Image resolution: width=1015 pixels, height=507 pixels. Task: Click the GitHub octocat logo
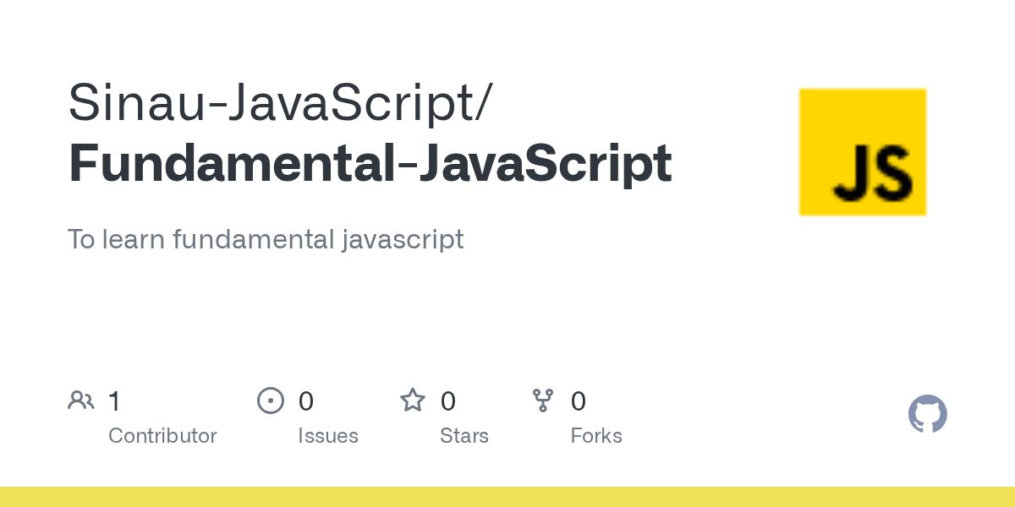coord(927,415)
